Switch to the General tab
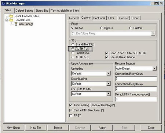This screenshot has width=165, height=133. point(74,18)
